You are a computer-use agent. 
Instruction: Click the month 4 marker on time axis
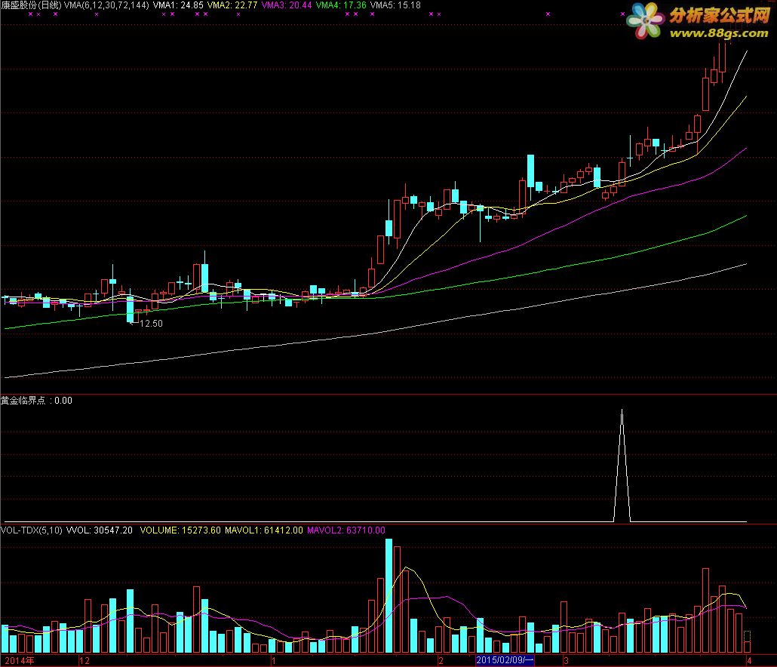(749, 660)
